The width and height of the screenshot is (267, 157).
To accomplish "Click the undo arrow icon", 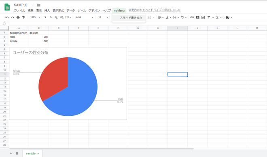I will [7, 17].
